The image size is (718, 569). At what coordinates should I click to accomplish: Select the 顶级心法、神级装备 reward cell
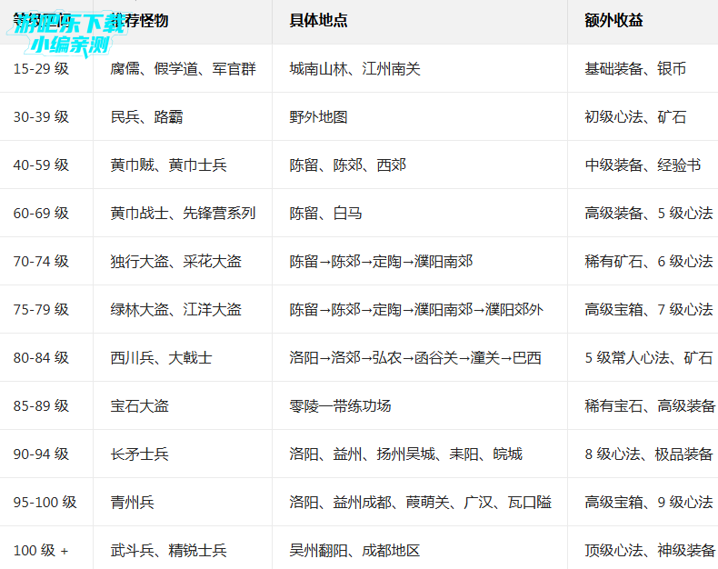click(x=649, y=551)
